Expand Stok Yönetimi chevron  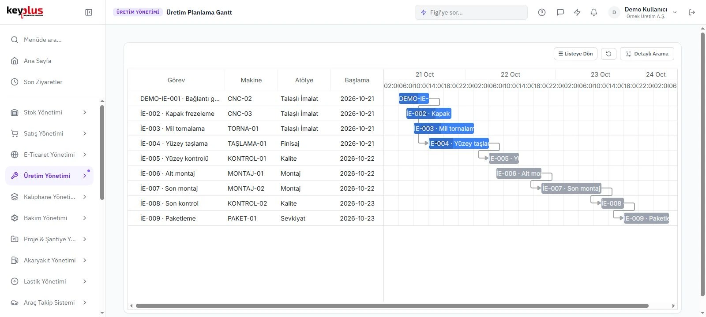click(x=85, y=112)
